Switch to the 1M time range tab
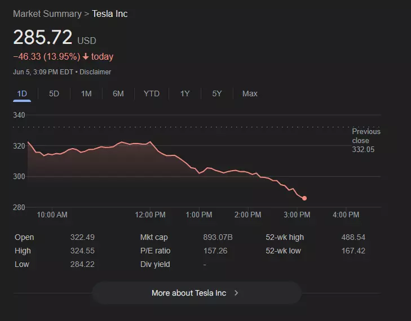Screen dimensions: 411x321 (86, 93)
